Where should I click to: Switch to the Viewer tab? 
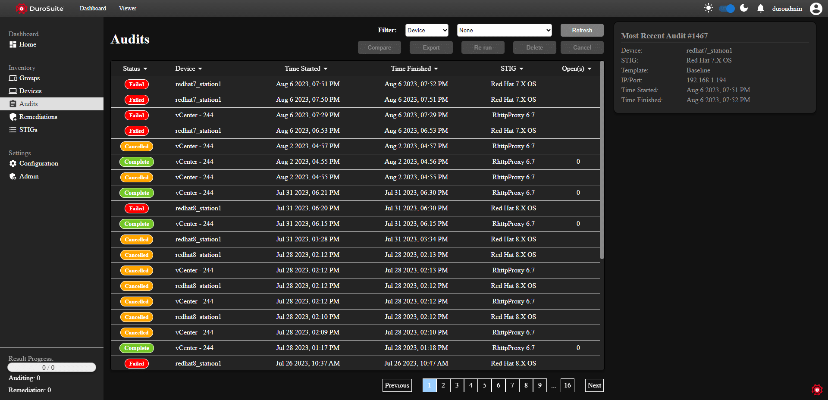tap(127, 9)
